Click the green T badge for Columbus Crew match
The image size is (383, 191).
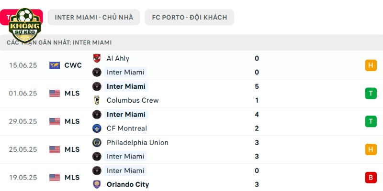pos(371,93)
